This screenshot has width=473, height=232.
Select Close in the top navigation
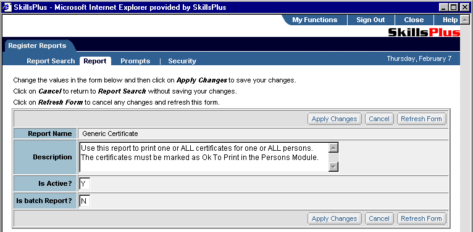coord(414,20)
